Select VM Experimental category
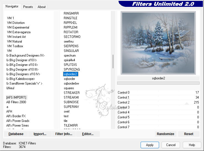Image resolution: width=204 pixels, height=151 pixels. tap(18, 27)
